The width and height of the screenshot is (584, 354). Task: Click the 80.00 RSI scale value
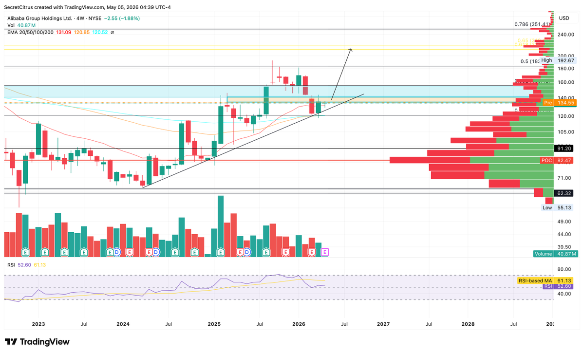coord(564,269)
